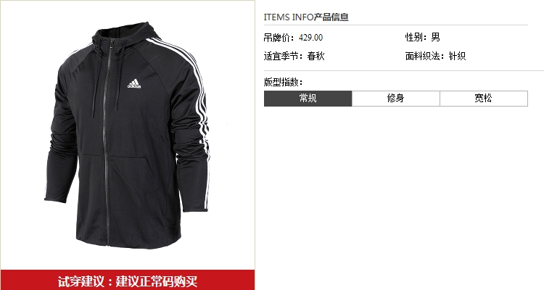This screenshot has height=290, width=544.
Task: Click the 面料织法: 针织 fabric info
Action: tap(435, 56)
